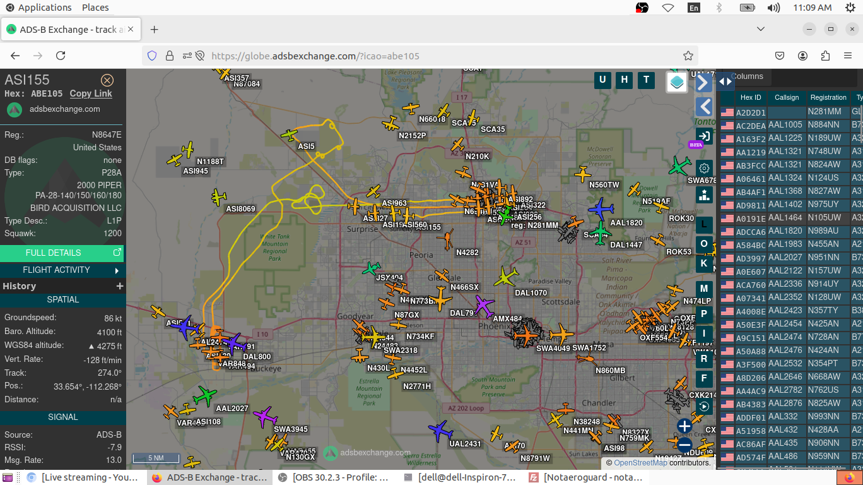Open the system volume indicator
Screen dimensions: 863x485
(773, 8)
